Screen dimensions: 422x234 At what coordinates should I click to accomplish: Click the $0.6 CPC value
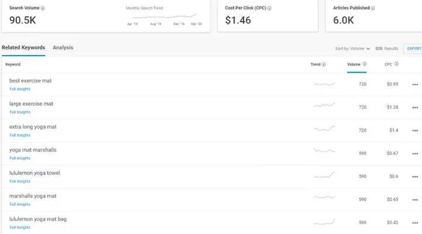point(394,177)
